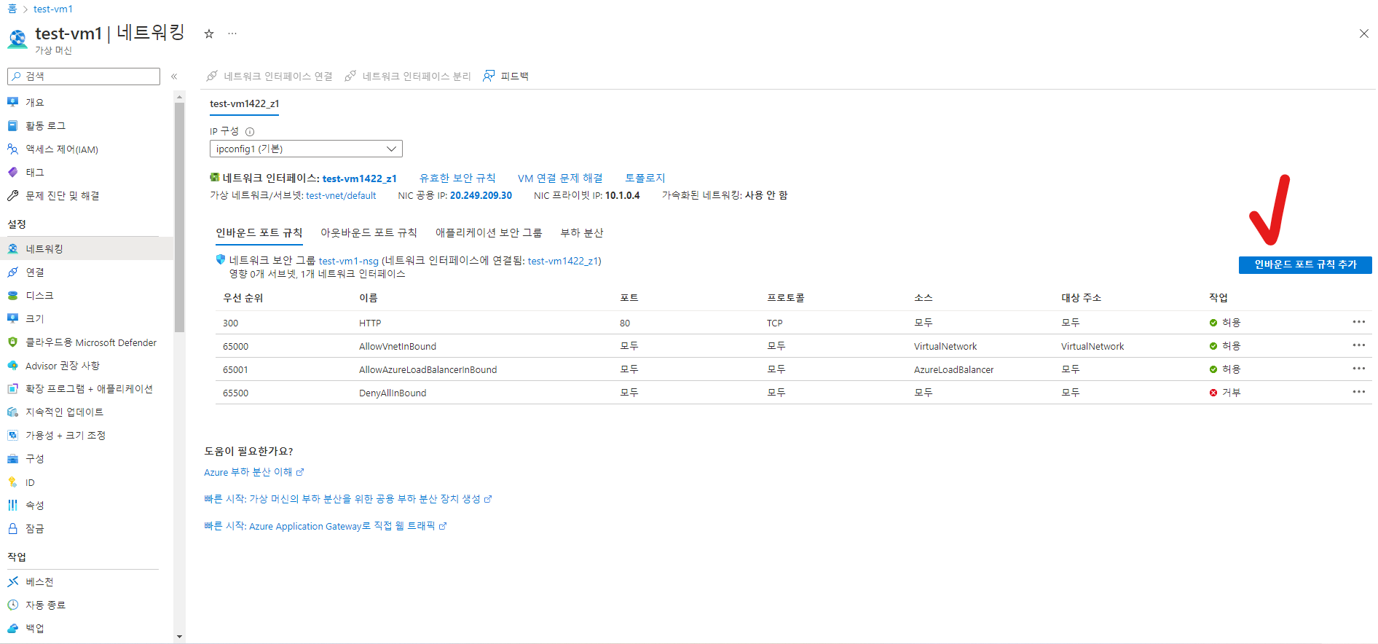Select 네트워킹 in the sidebar menu
The image size is (1378, 644).
pos(87,248)
